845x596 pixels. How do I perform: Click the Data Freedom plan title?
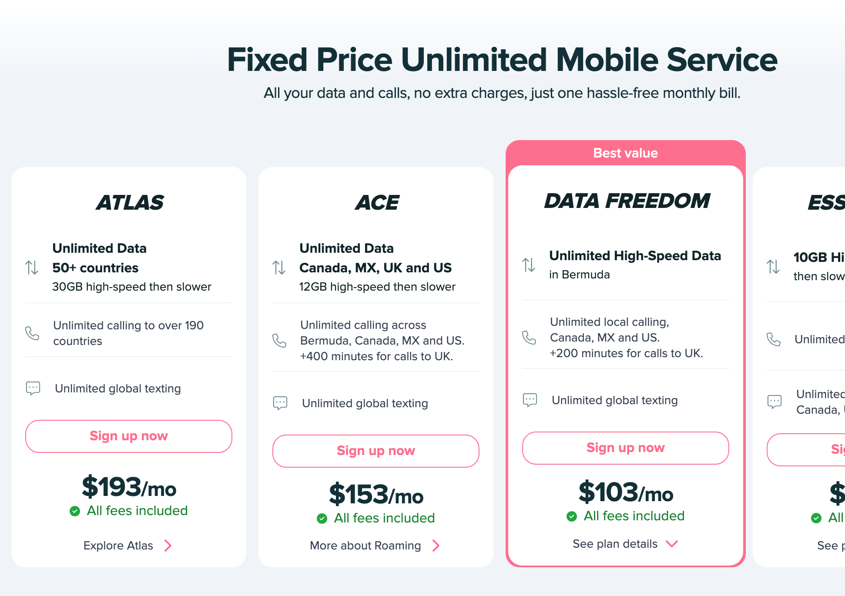627,201
